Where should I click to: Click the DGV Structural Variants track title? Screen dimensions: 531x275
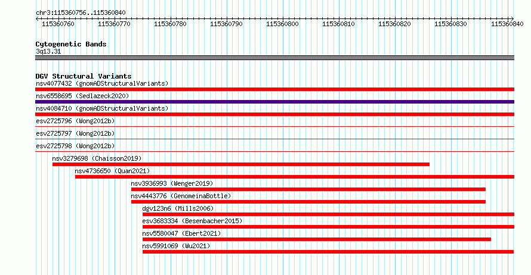click(84, 76)
